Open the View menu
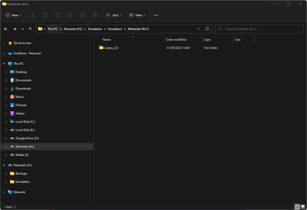Image resolution: width=307 pixels, height=210 pixels. click(137, 15)
